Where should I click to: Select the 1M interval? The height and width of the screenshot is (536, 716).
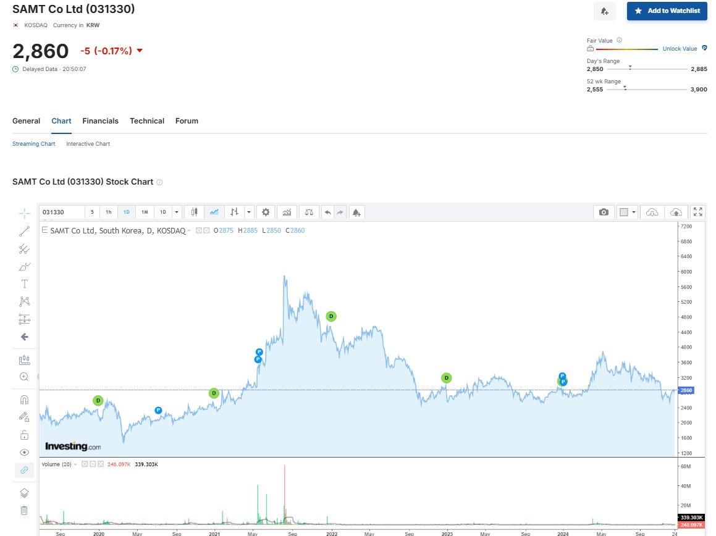click(x=145, y=212)
